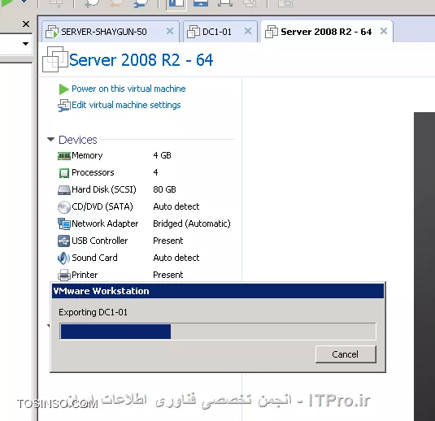This screenshot has height=421, width=435.
Task: Click the Processors chip icon
Action: 64,173
